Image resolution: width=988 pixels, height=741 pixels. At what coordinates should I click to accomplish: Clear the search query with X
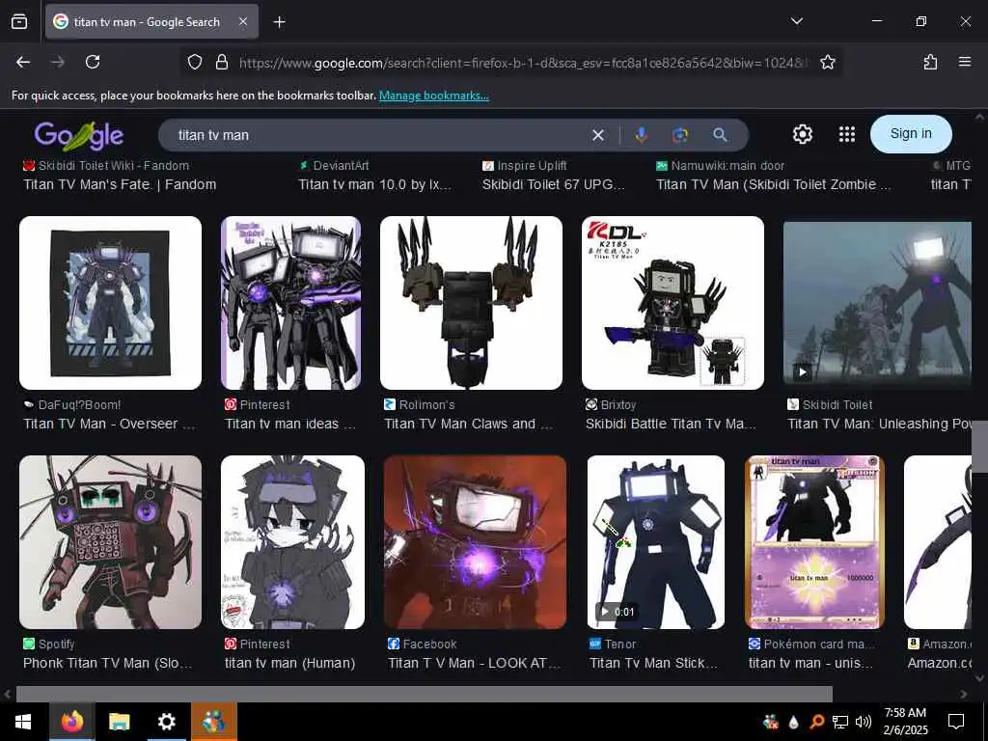[x=598, y=135]
